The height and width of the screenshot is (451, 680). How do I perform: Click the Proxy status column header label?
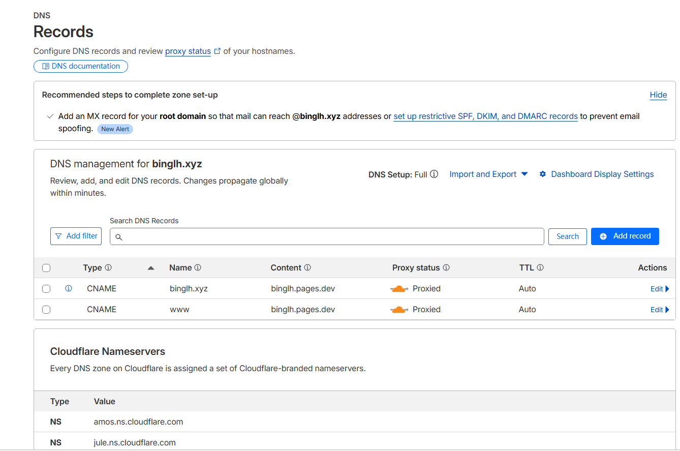[x=416, y=268]
